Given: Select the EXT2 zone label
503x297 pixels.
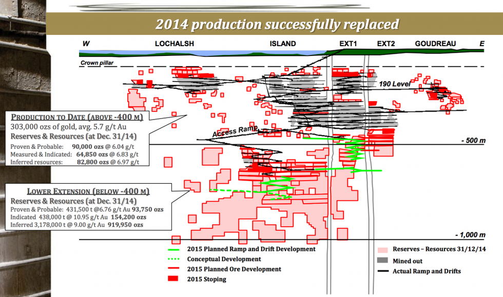Looking at the screenshot, I should click(386, 44).
